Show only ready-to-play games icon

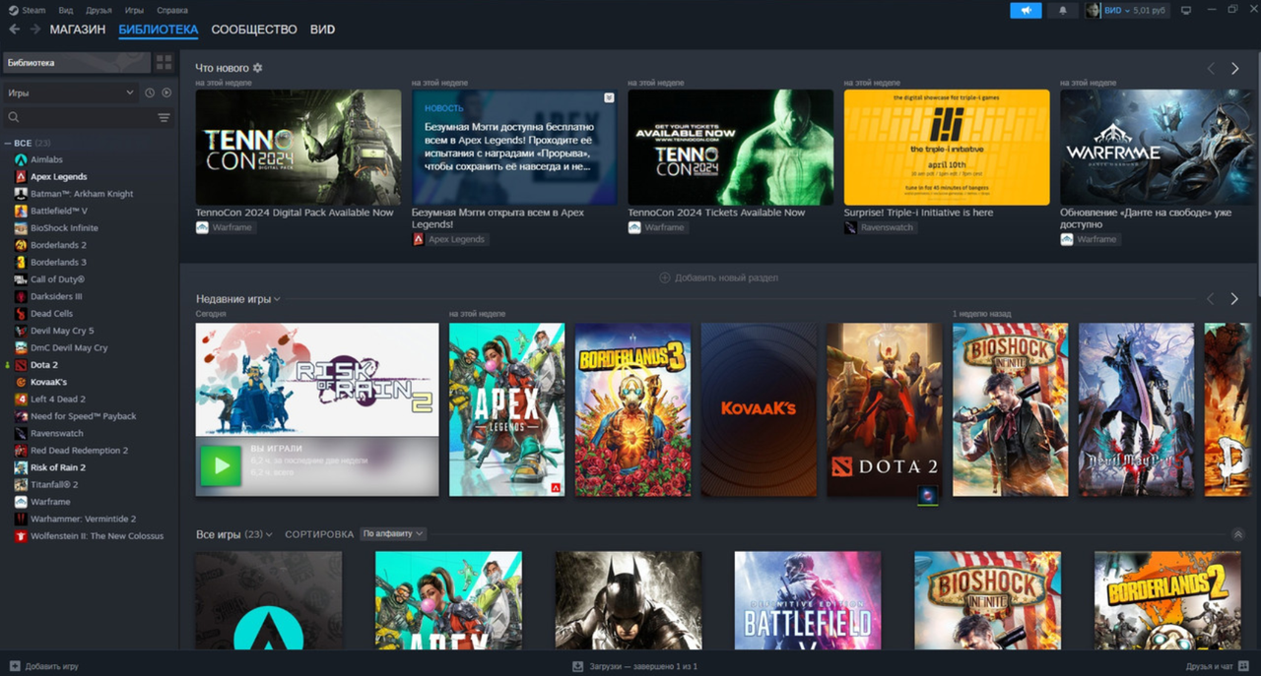(x=166, y=92)
